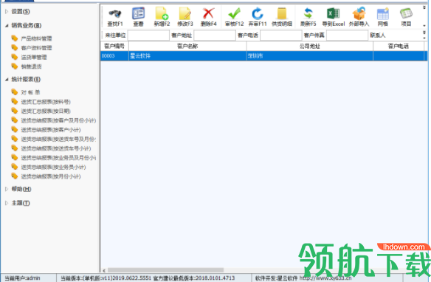Click the 新增F2 new record icon
Screen dimensions: 431x282
[x=162, y=13]
